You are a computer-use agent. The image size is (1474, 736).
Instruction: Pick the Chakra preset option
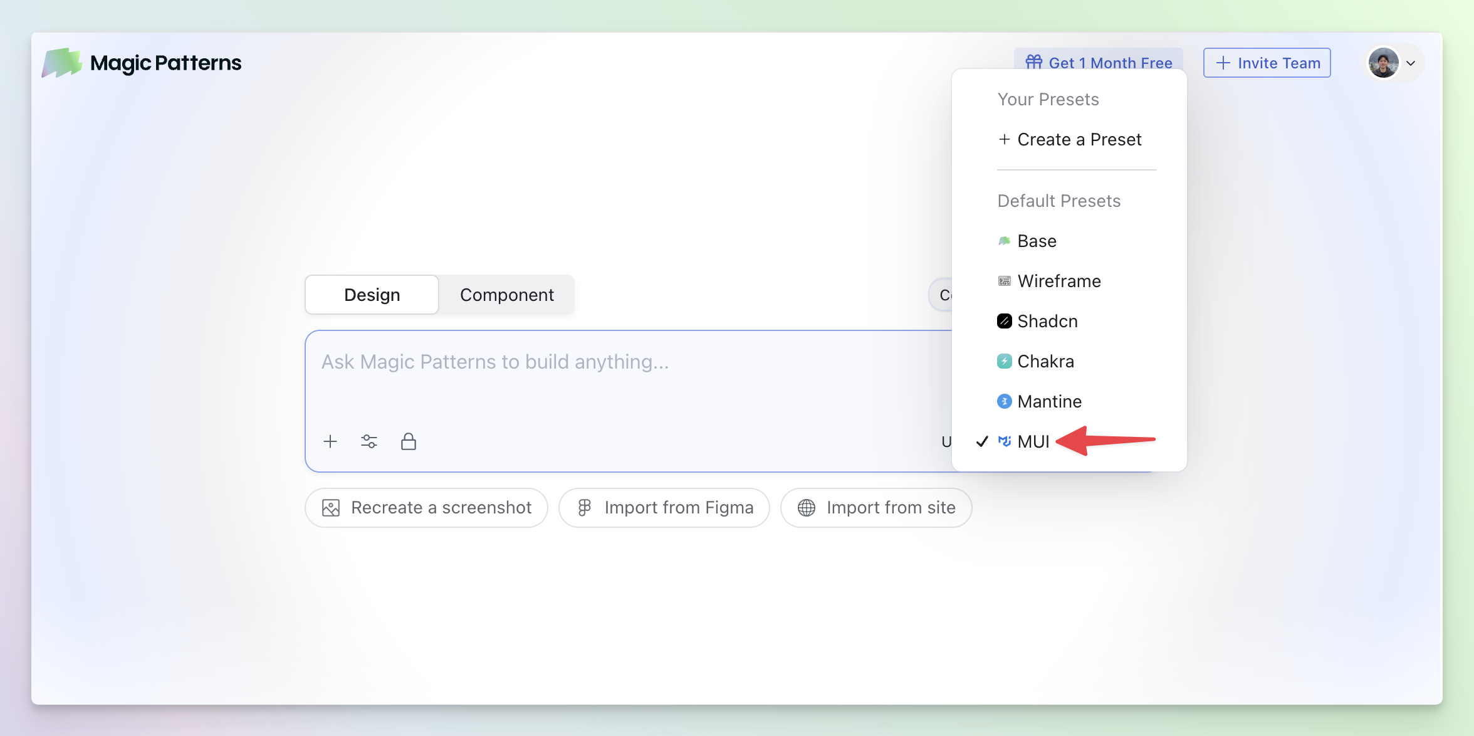[x=1045, y=361]
